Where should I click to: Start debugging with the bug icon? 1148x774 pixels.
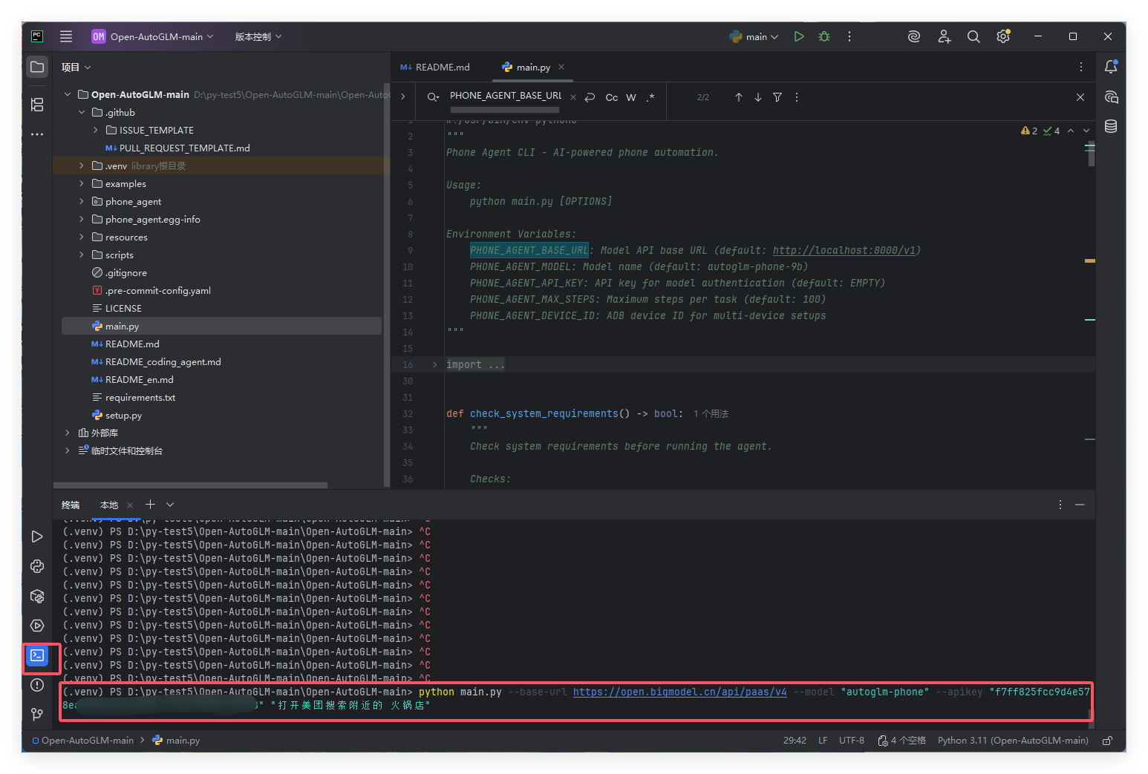824,36
